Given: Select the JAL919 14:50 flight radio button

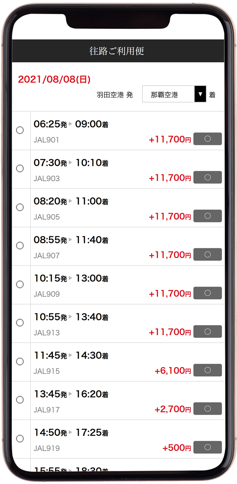Looking at the screenshot, I should [x=20, y=439].
